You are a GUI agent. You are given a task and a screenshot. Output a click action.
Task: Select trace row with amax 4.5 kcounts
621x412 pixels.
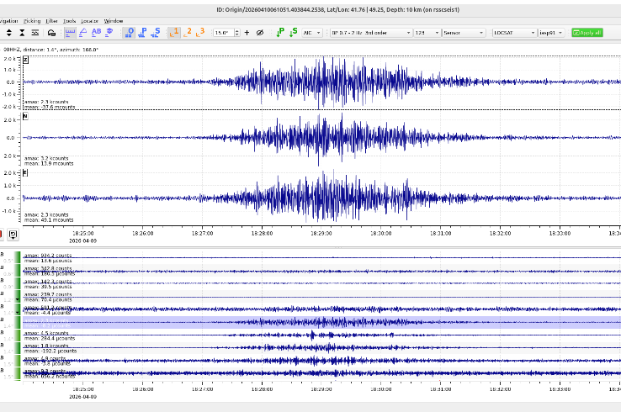(x=321, y=335)
